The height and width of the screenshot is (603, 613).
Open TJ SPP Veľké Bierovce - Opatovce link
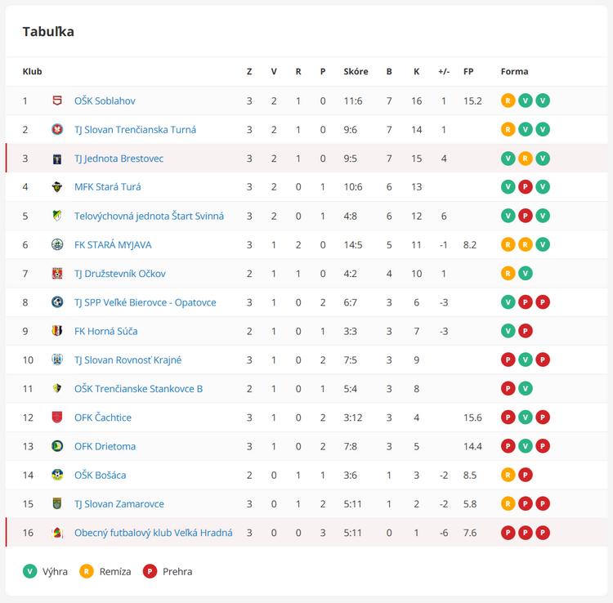[145, 302]
